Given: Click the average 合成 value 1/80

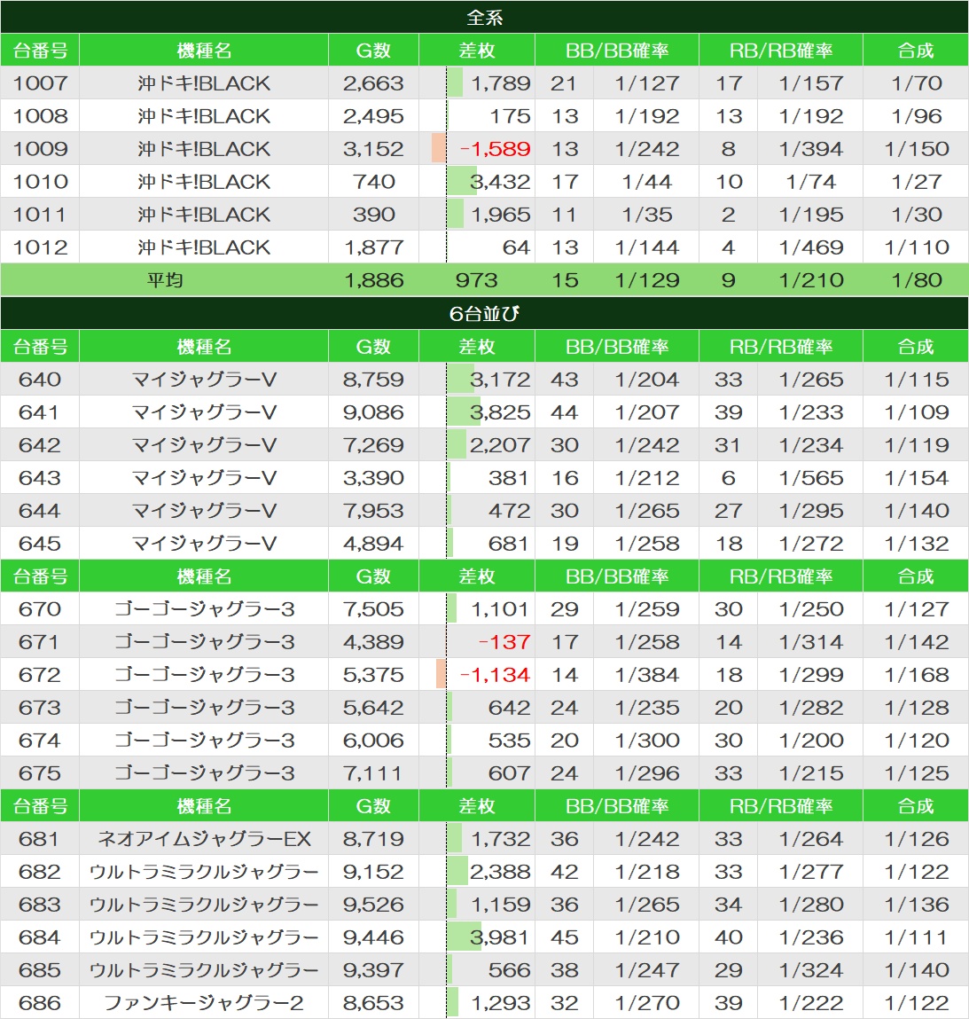Looking at the screenshot, I should tap(916, 280).
